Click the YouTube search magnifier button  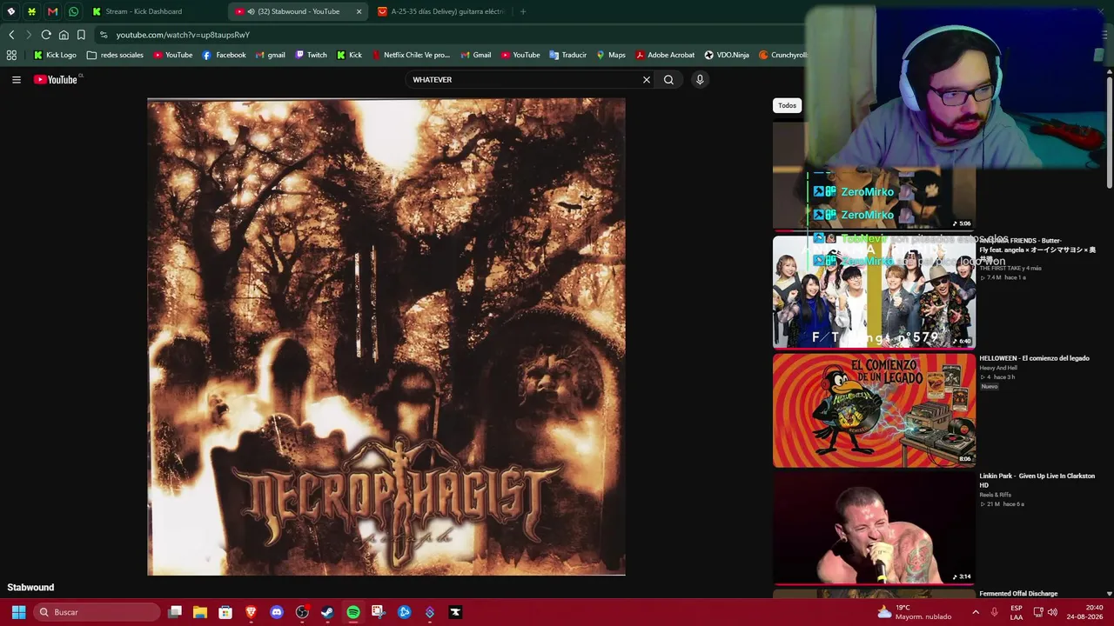[x=668, y=79]
